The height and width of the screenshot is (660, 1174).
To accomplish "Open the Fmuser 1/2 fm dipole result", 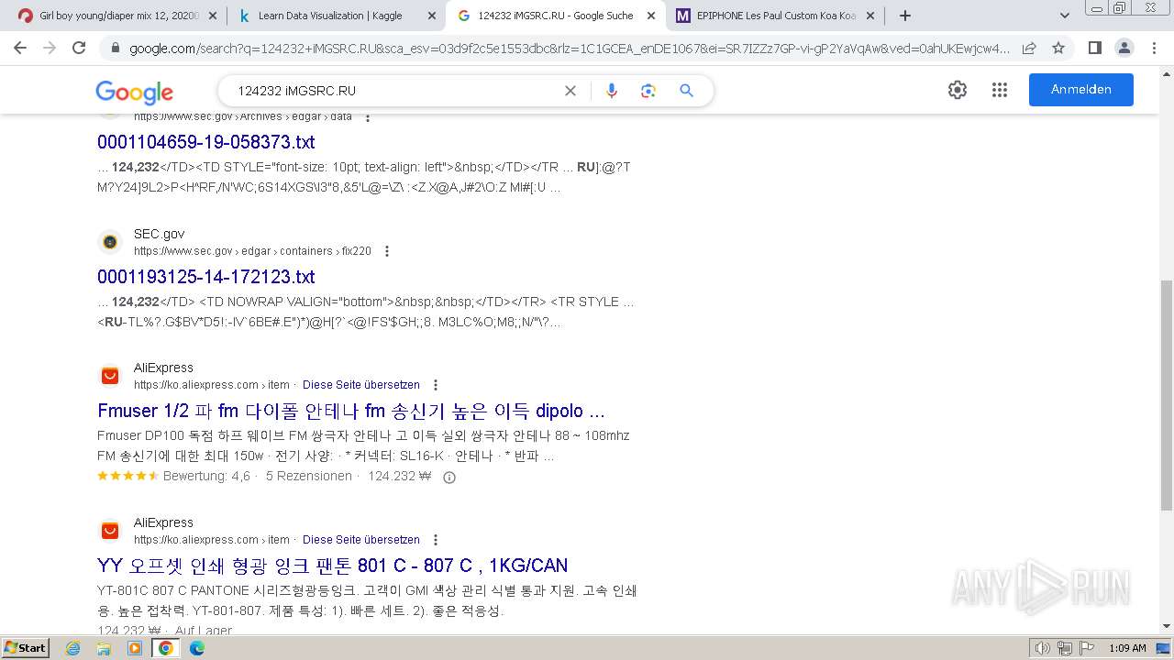I will click(x=351, y=412).
